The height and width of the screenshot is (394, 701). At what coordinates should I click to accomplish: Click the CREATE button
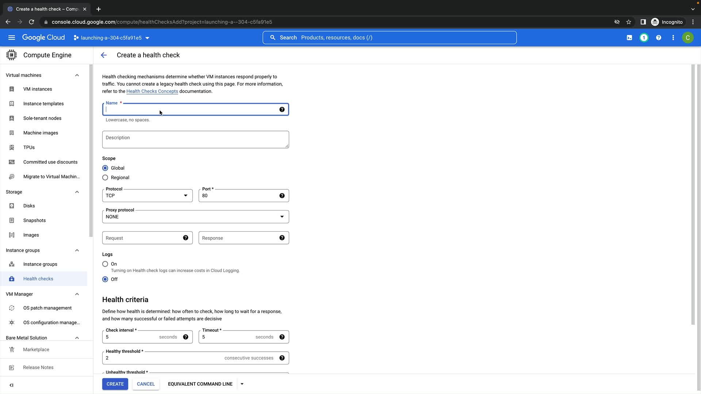coord(115,384)
